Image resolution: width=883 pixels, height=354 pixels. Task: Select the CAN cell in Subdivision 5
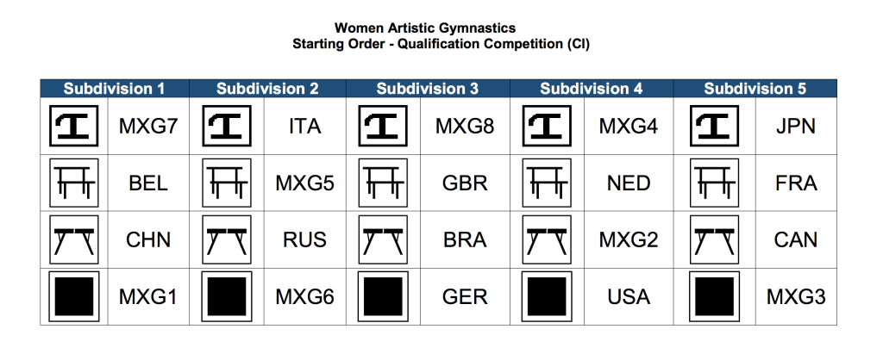point(795,239)
